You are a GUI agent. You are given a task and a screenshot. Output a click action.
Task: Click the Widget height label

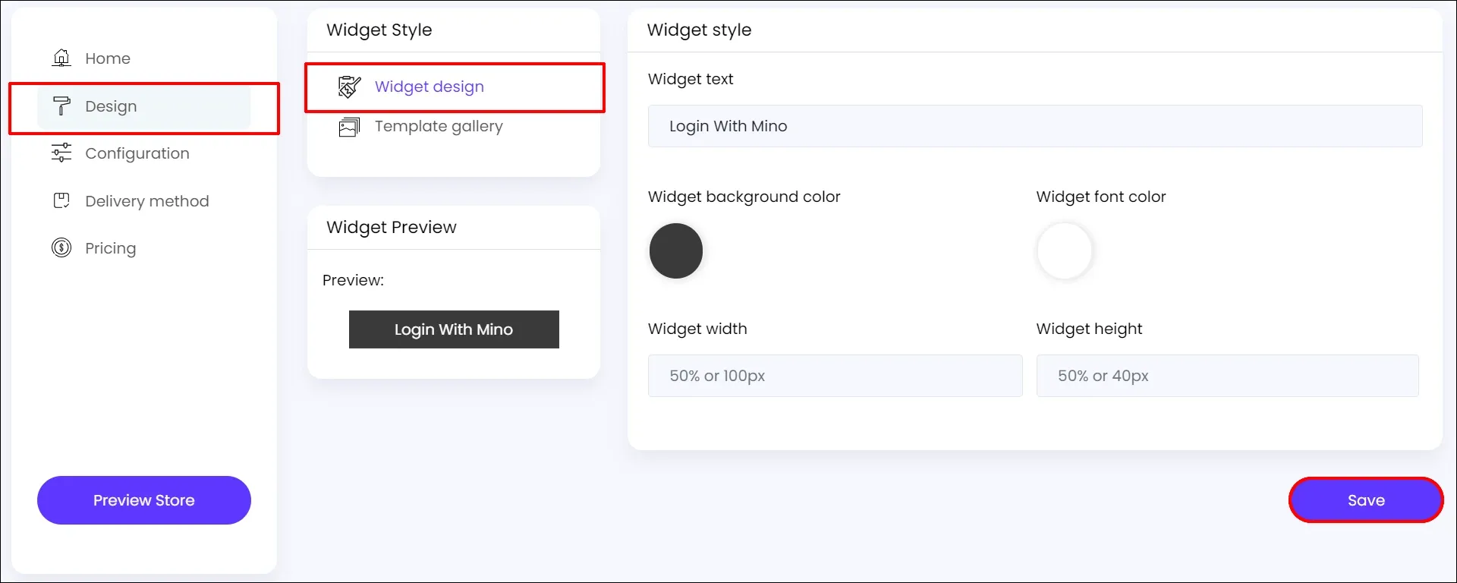point(1089,329)
